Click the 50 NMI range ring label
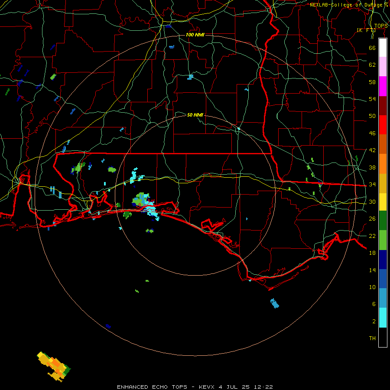The width and height of the screenshot is (390, 390). point(195,115)
